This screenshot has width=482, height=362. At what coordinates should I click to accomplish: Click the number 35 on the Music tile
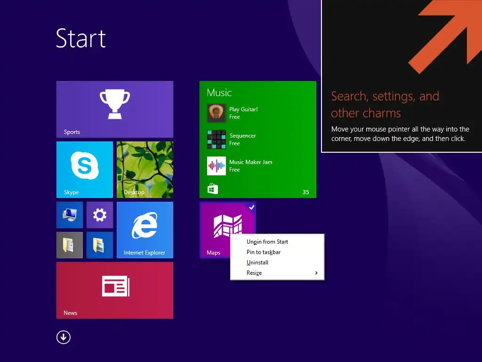click(x=305, y=192)
